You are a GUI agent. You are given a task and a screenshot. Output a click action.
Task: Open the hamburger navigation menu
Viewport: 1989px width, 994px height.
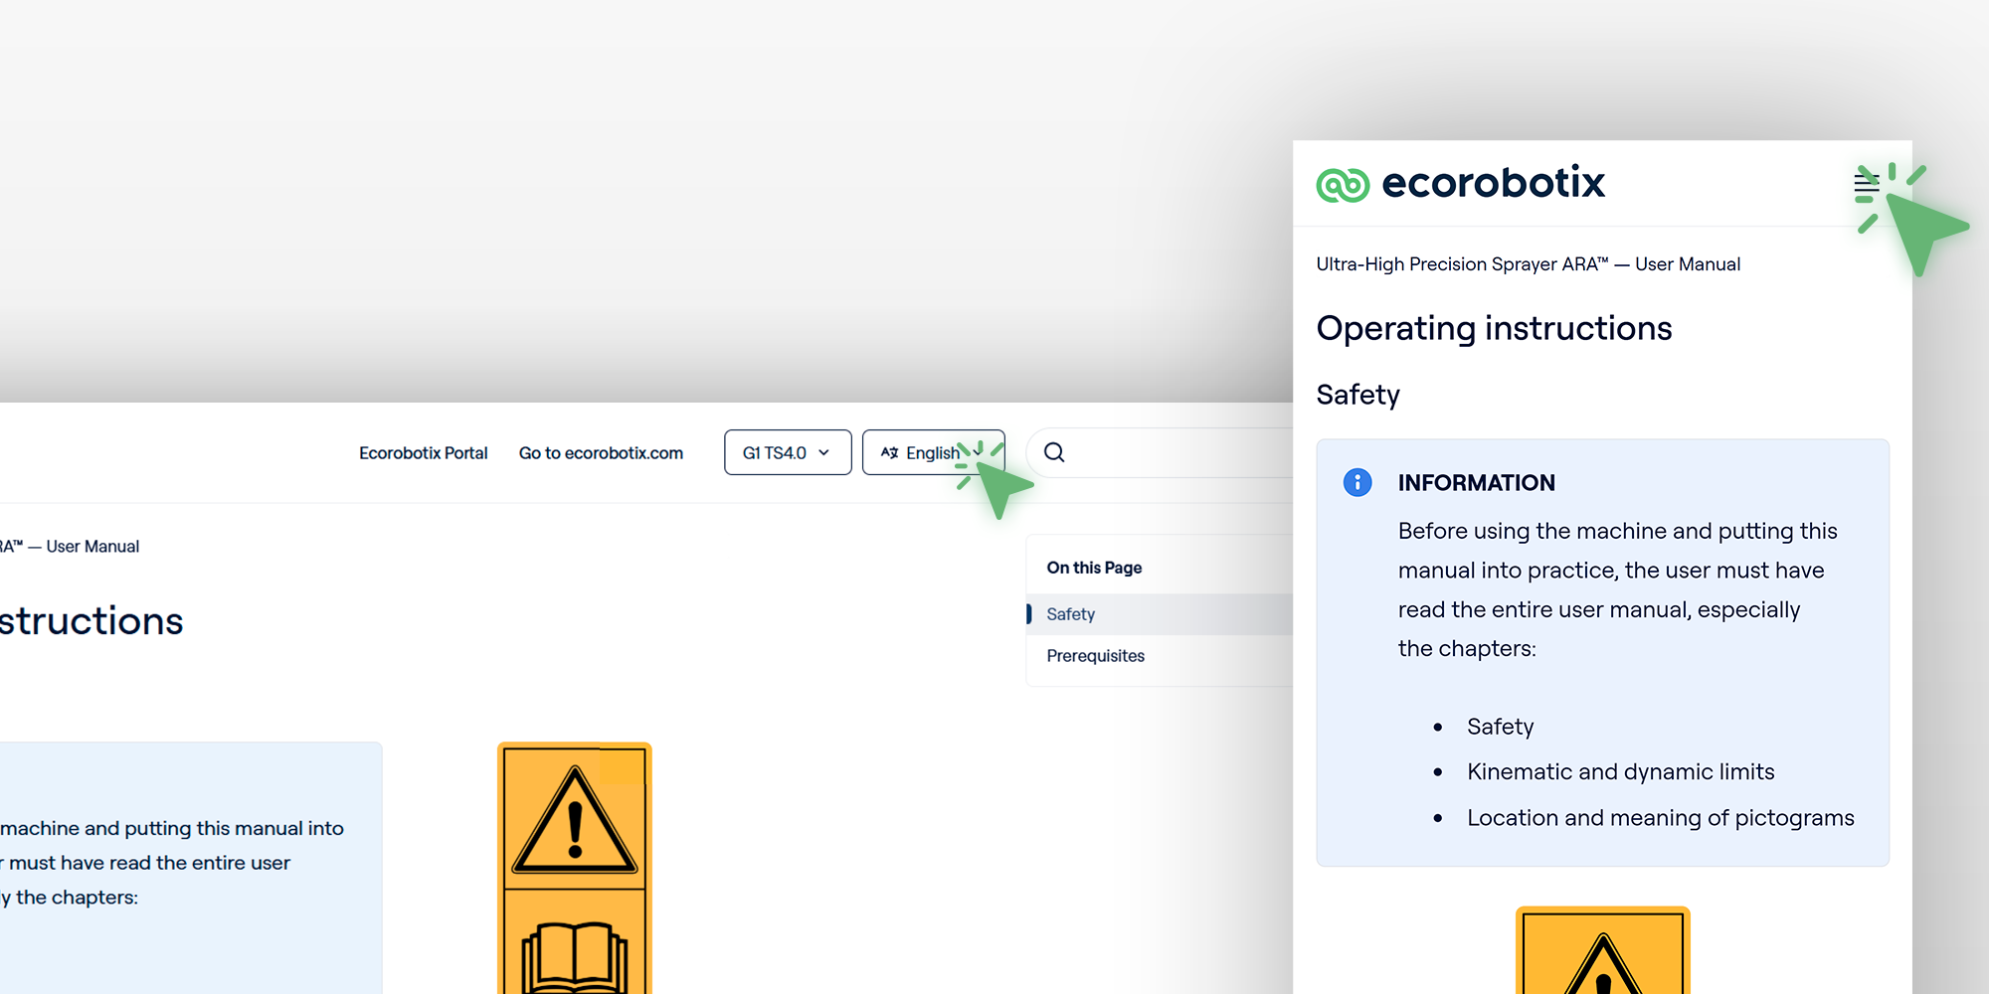(1867, 183)
